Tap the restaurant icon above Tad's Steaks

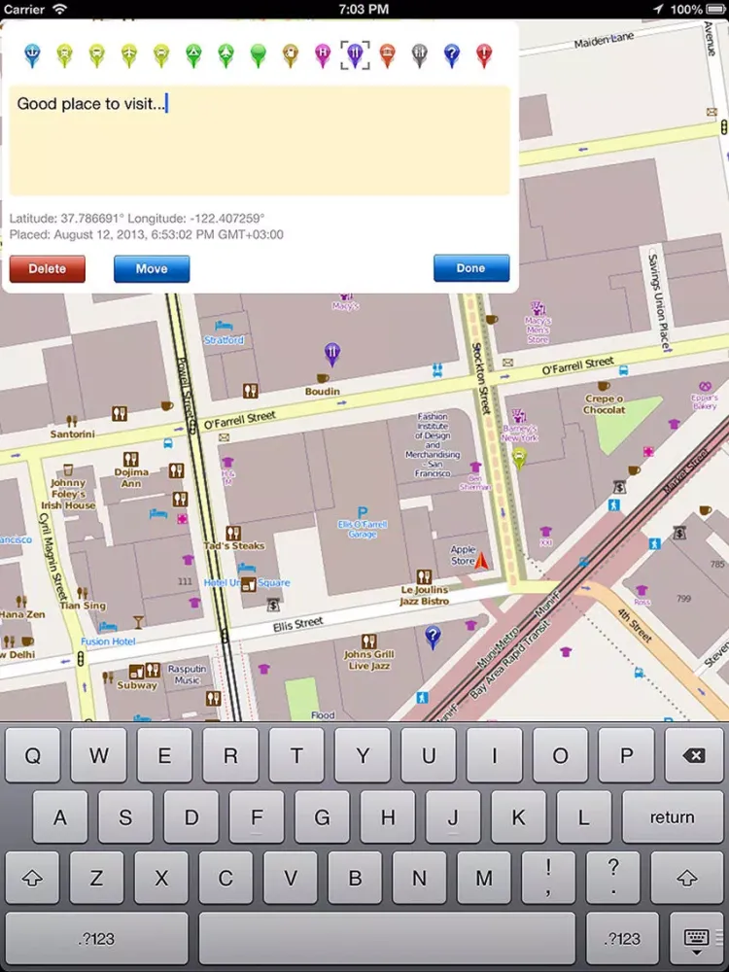233,533
